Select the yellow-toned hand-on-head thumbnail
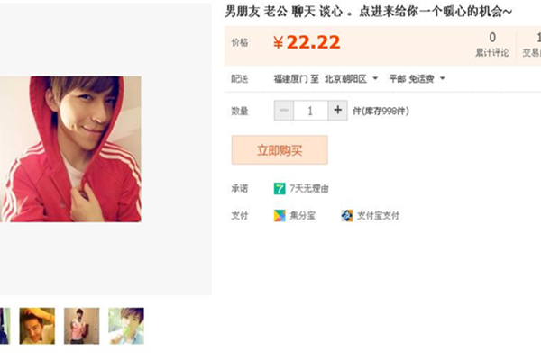 click(37, 326)
